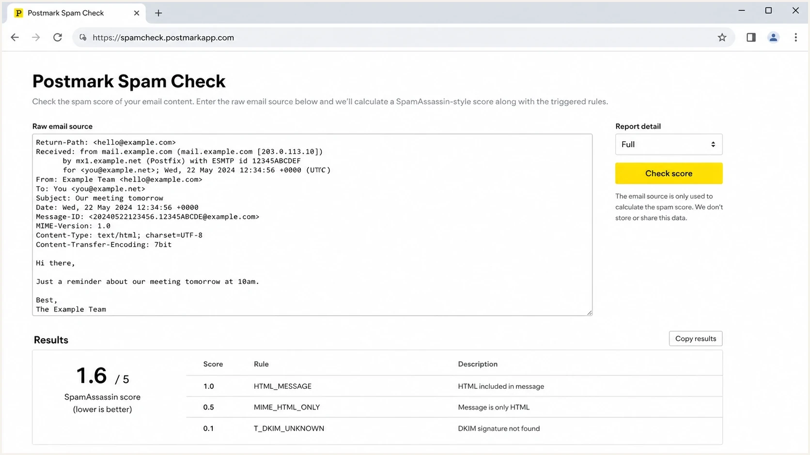Click the T_DKIM_UNKNOWN rule name
This screenshot has height=455, width=810.
289,428
